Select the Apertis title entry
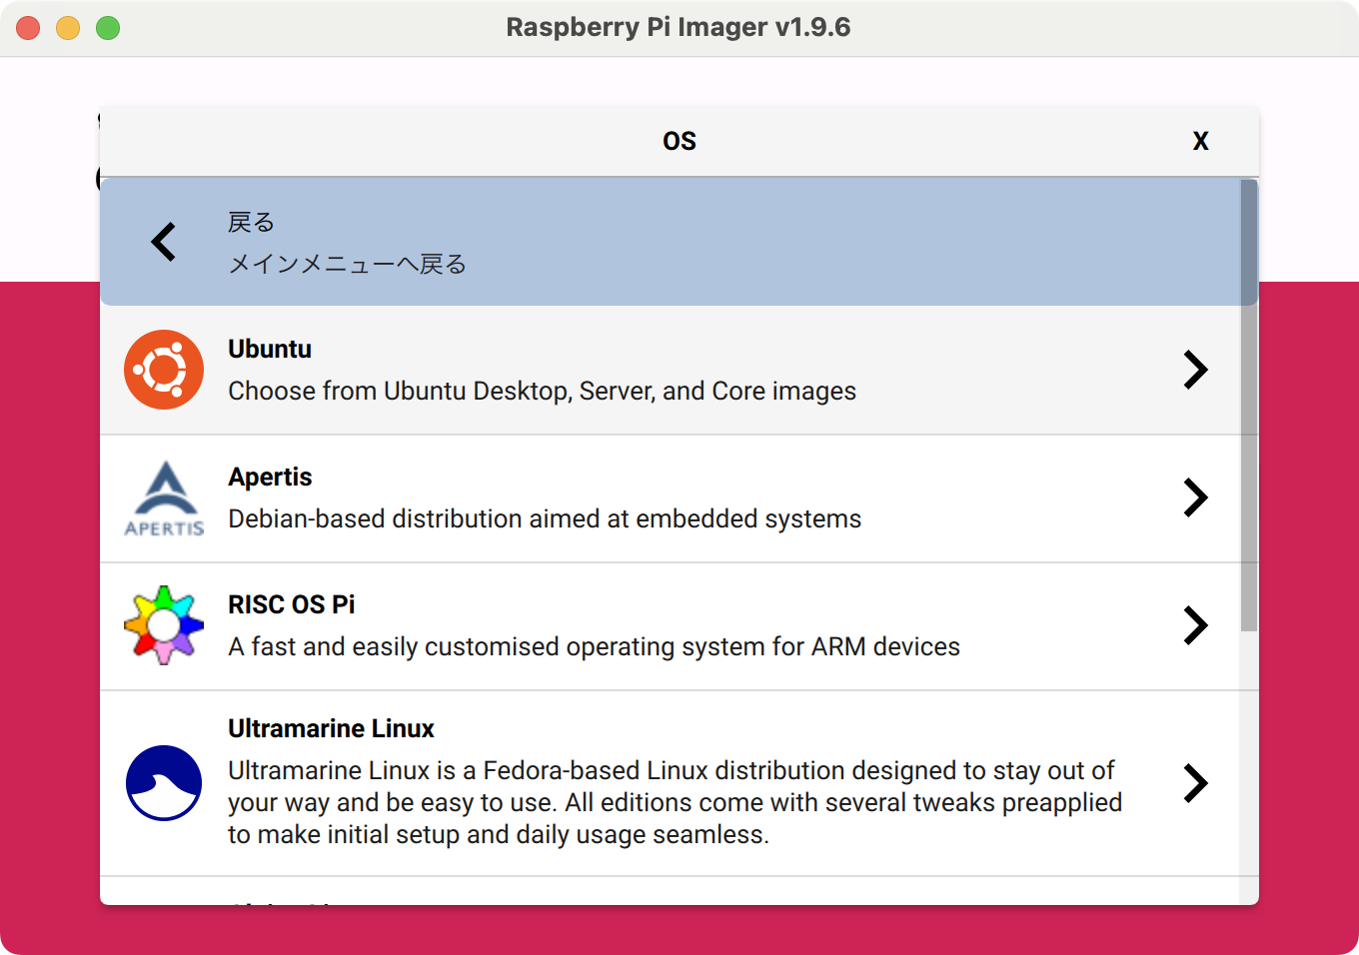Viewport: 1359px width, 955px height. (x=270, y=477)
